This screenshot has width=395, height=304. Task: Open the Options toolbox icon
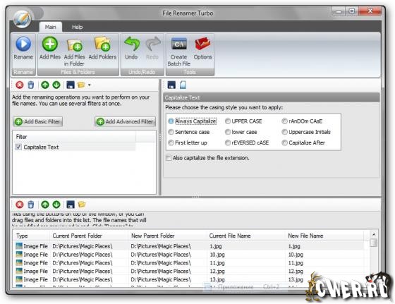(202, 44)
